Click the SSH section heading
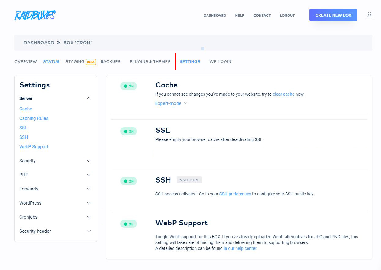 point(163,180)
